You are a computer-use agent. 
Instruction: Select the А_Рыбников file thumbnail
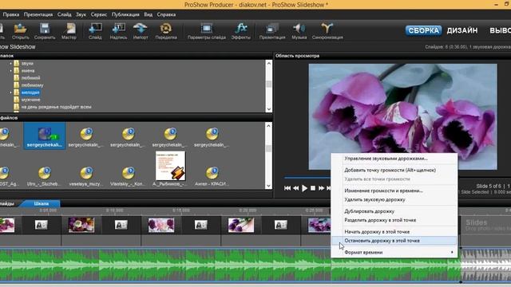[x=170, y=168]
